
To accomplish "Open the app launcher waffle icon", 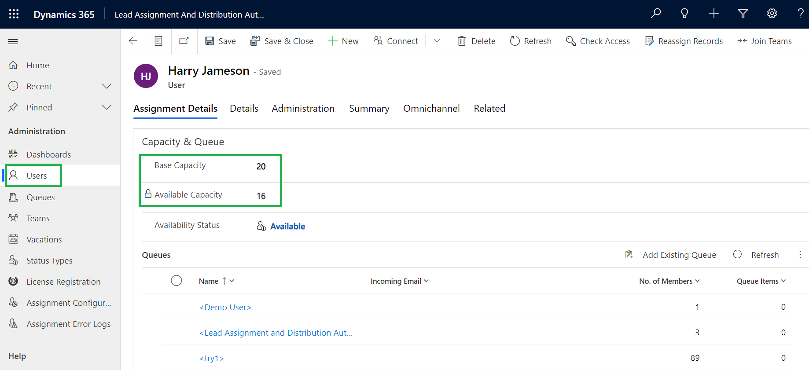I will (x=14, y=14).
